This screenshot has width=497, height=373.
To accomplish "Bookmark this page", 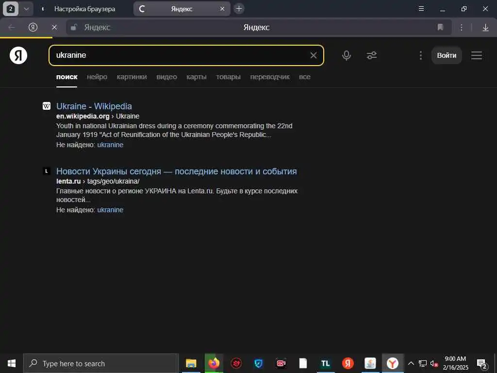I will click(440, 27).
